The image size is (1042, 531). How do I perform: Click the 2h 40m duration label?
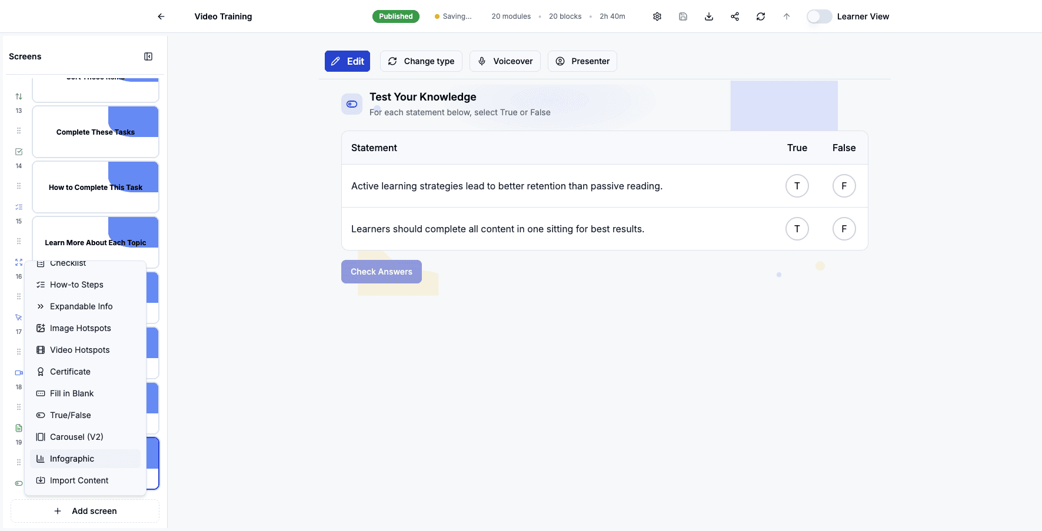tap(612, 16)
